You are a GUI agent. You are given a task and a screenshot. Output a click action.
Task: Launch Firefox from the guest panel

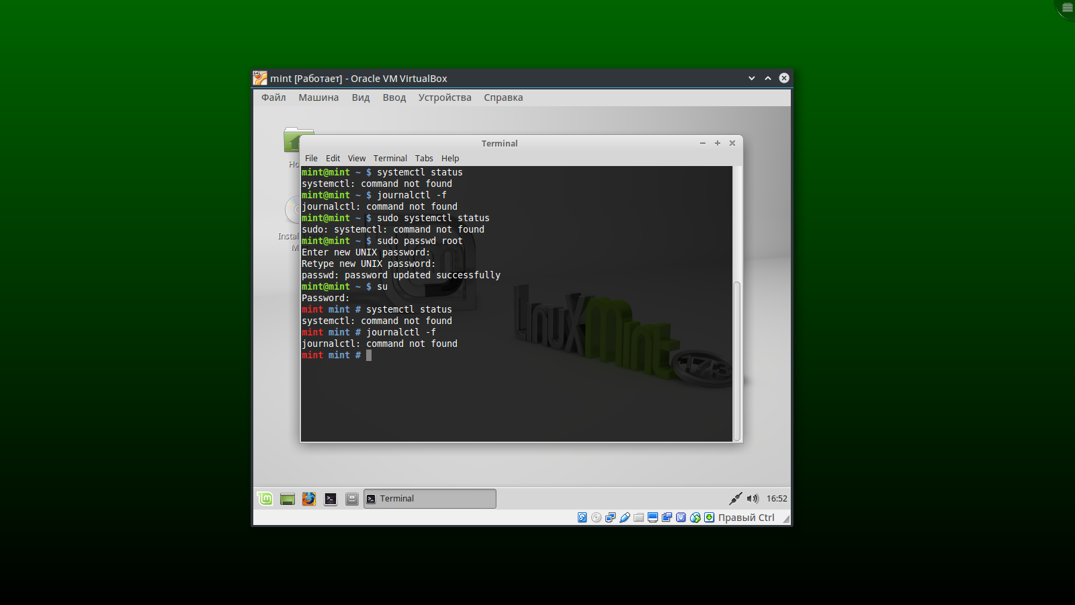309,499
